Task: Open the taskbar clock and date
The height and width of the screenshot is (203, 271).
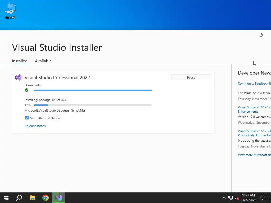Action: click(248, 198)
